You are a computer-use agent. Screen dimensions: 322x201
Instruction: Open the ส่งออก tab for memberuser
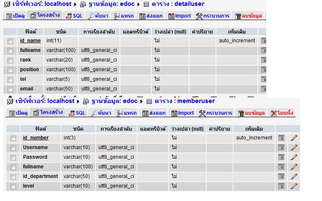(x=153, y=113)
